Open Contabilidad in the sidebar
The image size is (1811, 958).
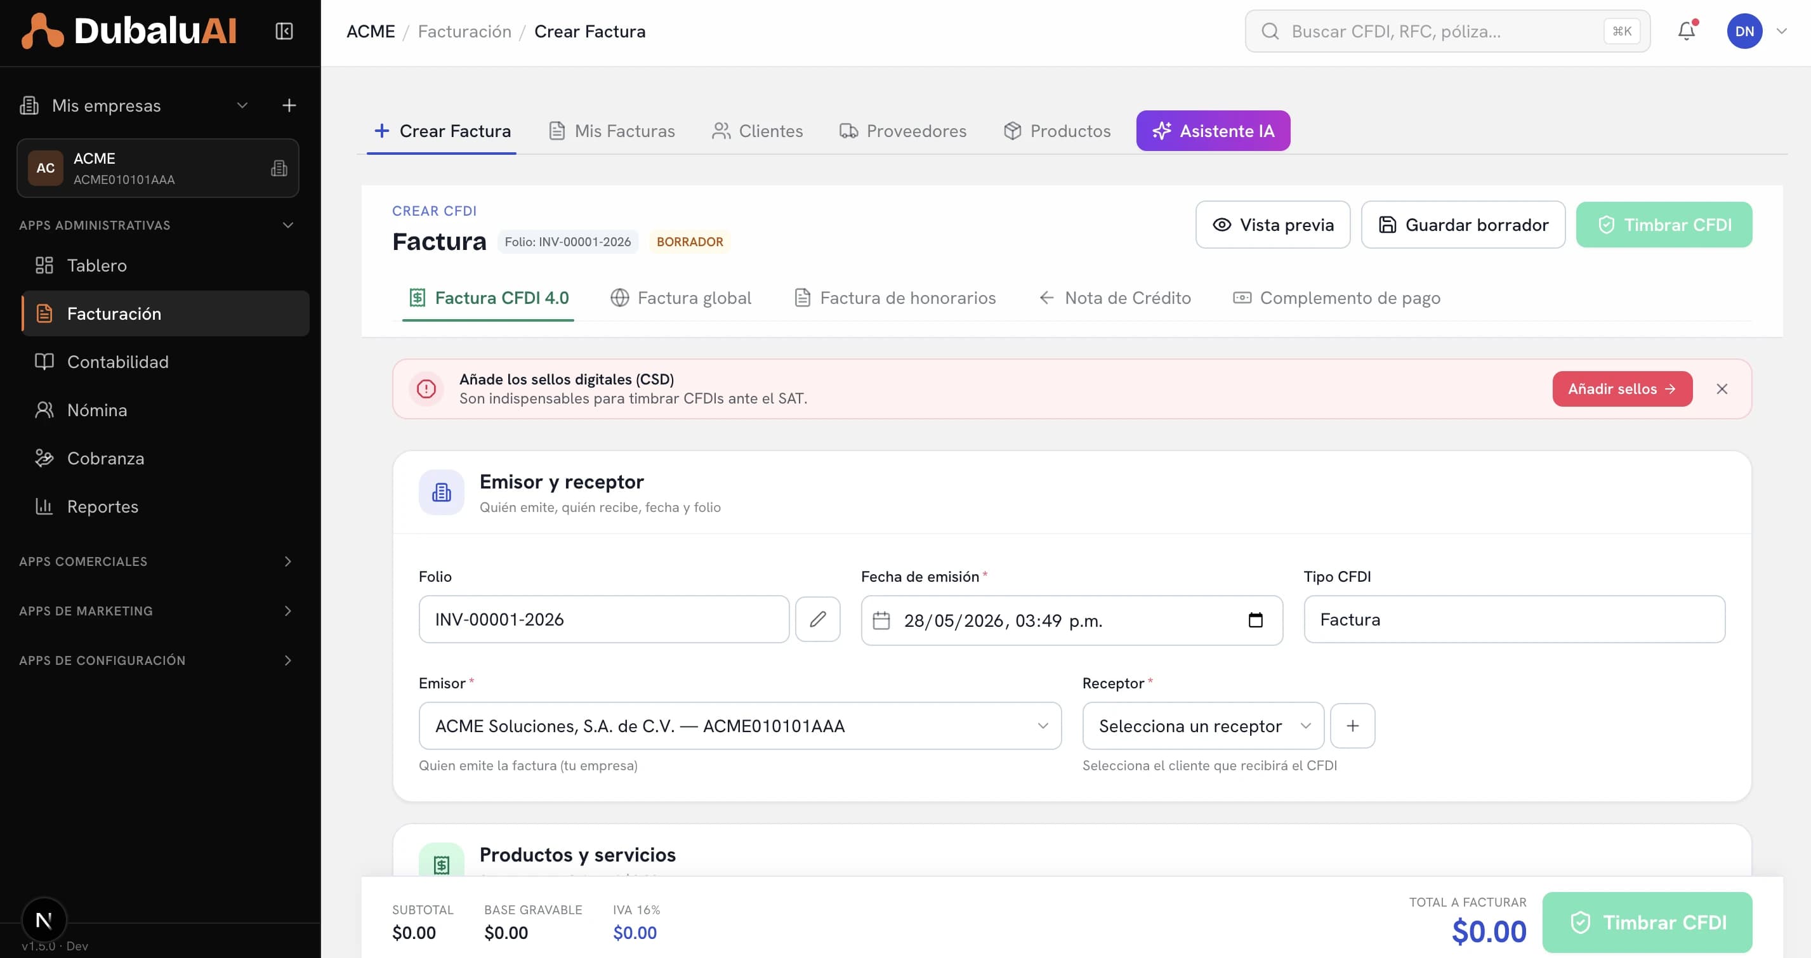click(x=164, y=362)
